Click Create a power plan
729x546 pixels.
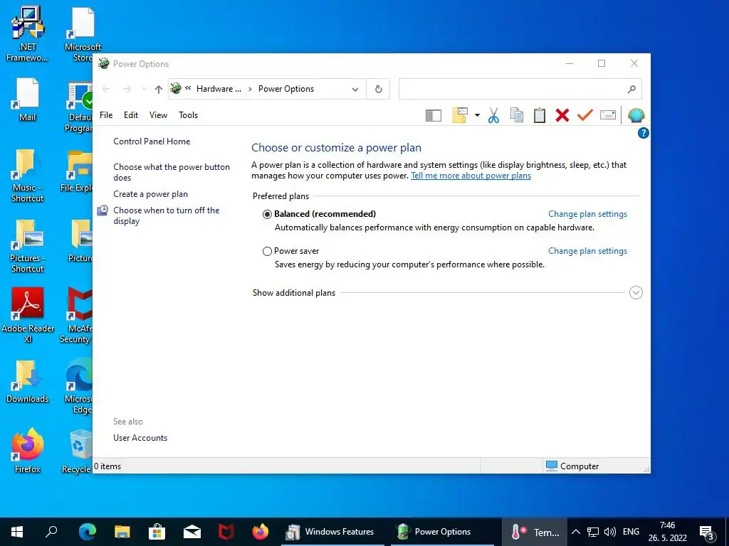click(151, 194)
